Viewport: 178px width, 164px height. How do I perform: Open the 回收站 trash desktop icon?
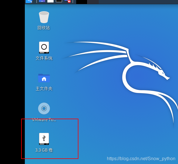[x=44, y=17]
